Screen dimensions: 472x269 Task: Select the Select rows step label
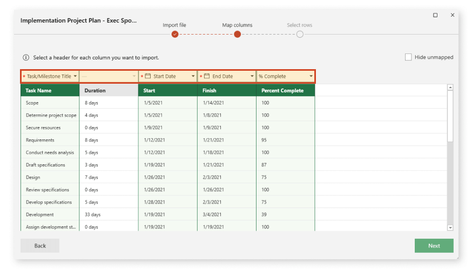tap(300, 25)
